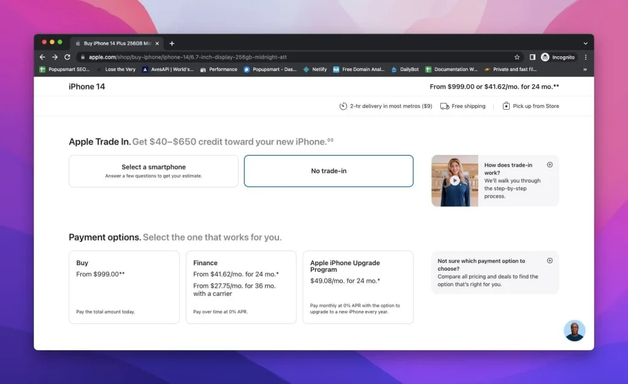Click the Free shipping truck icon
Image resolution: width=628 pixels, height=384 pixels.
click(445, 106)
